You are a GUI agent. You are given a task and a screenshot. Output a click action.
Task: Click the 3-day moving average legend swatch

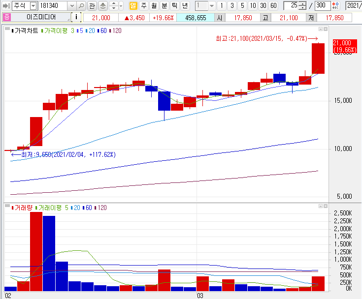72,30
